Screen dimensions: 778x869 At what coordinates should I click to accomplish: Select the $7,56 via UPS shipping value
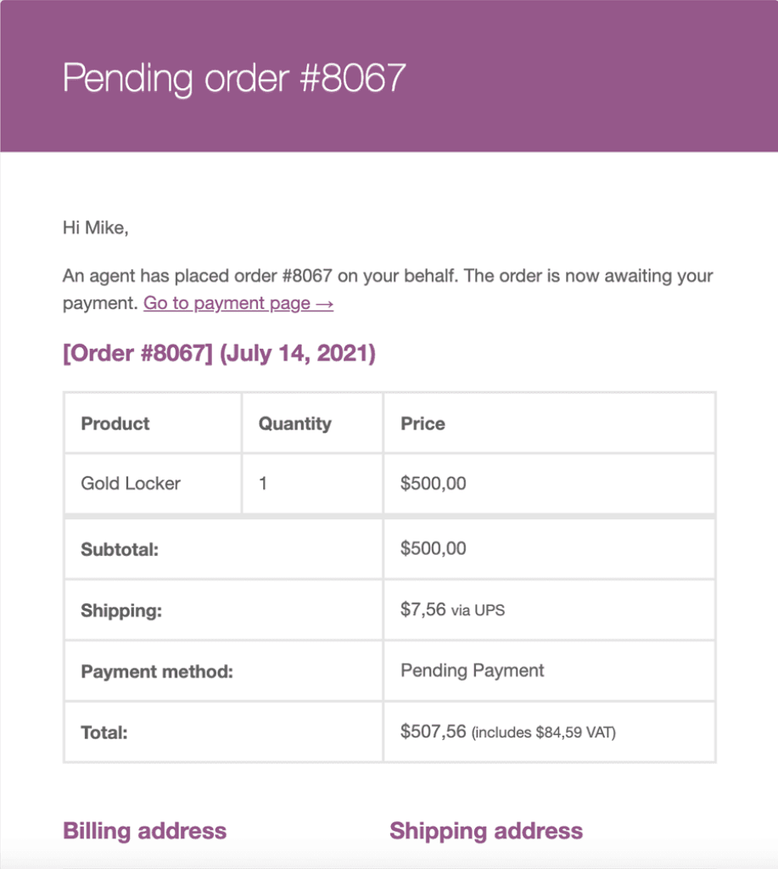tap(453, 609)
